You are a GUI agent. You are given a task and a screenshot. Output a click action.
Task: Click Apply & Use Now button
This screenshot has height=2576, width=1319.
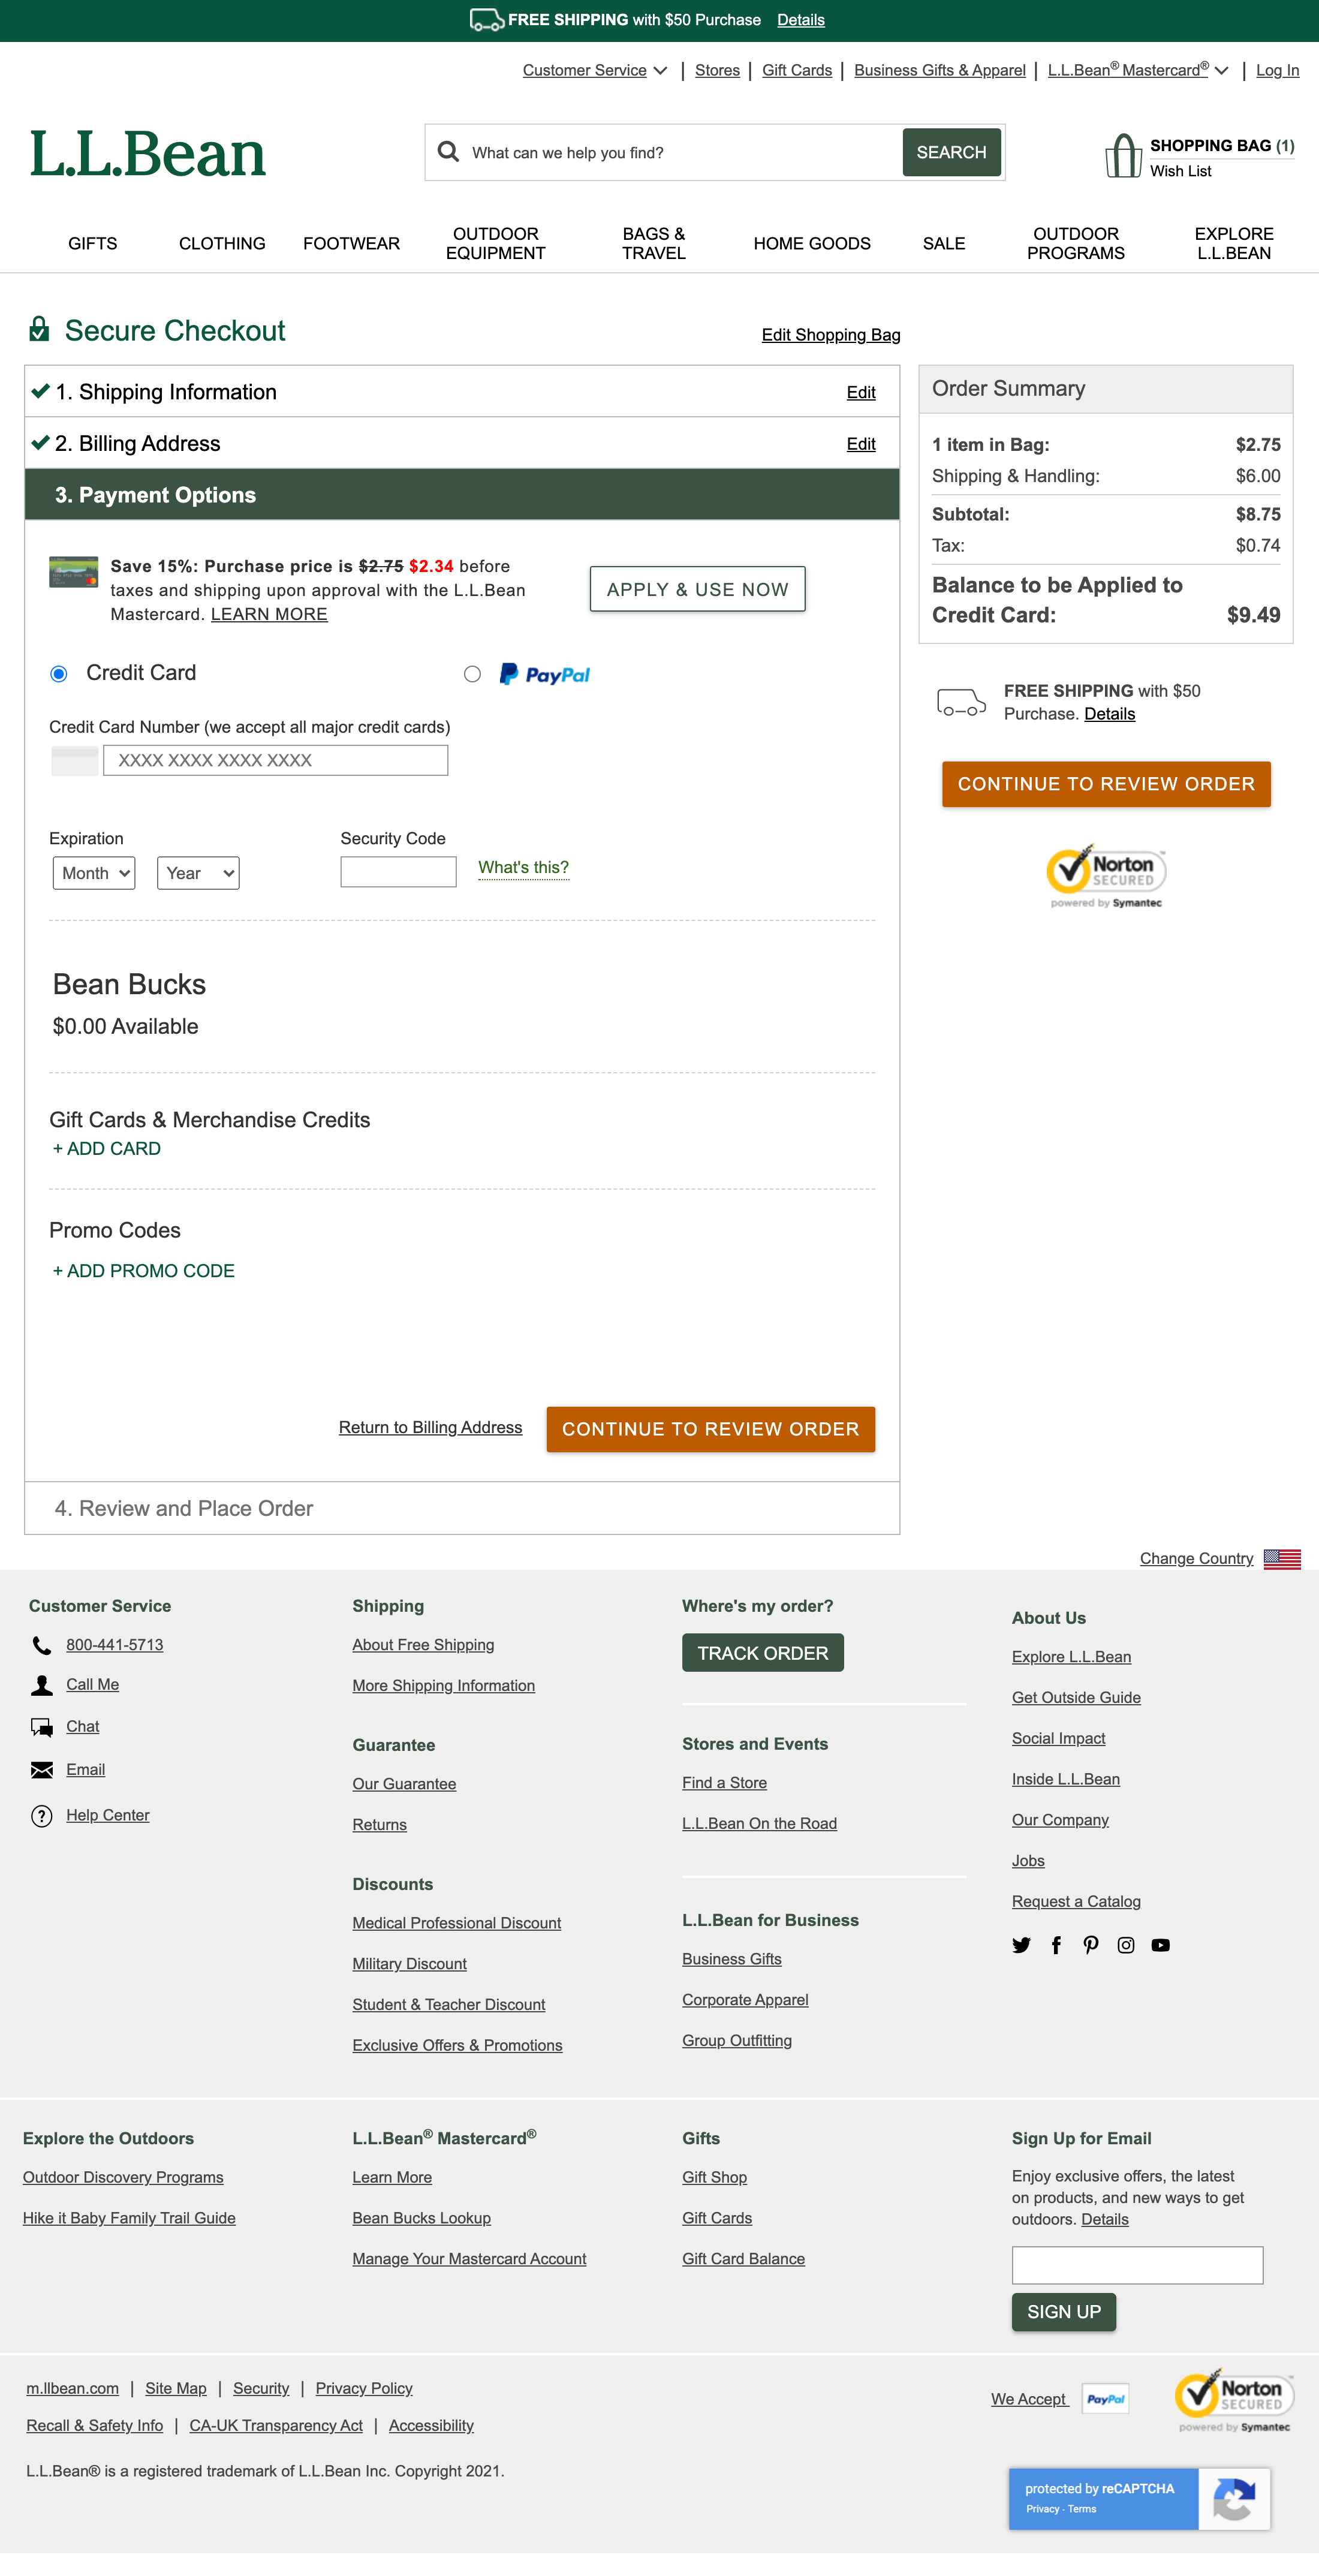click(x=697, y=589)
